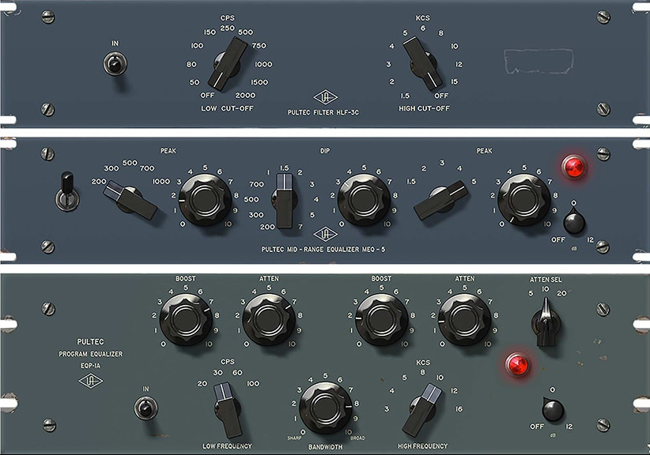The height and width of the screenshot is (455, 650).
Task: Click MEQ-5 low peak frequency selector
Action: [130, 200]
